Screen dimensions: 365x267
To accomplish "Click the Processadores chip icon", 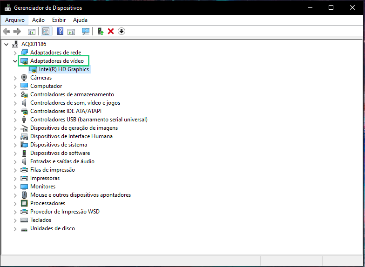I will pos(24,203).
